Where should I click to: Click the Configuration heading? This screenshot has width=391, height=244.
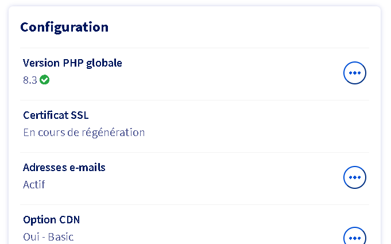pos(64,27)
